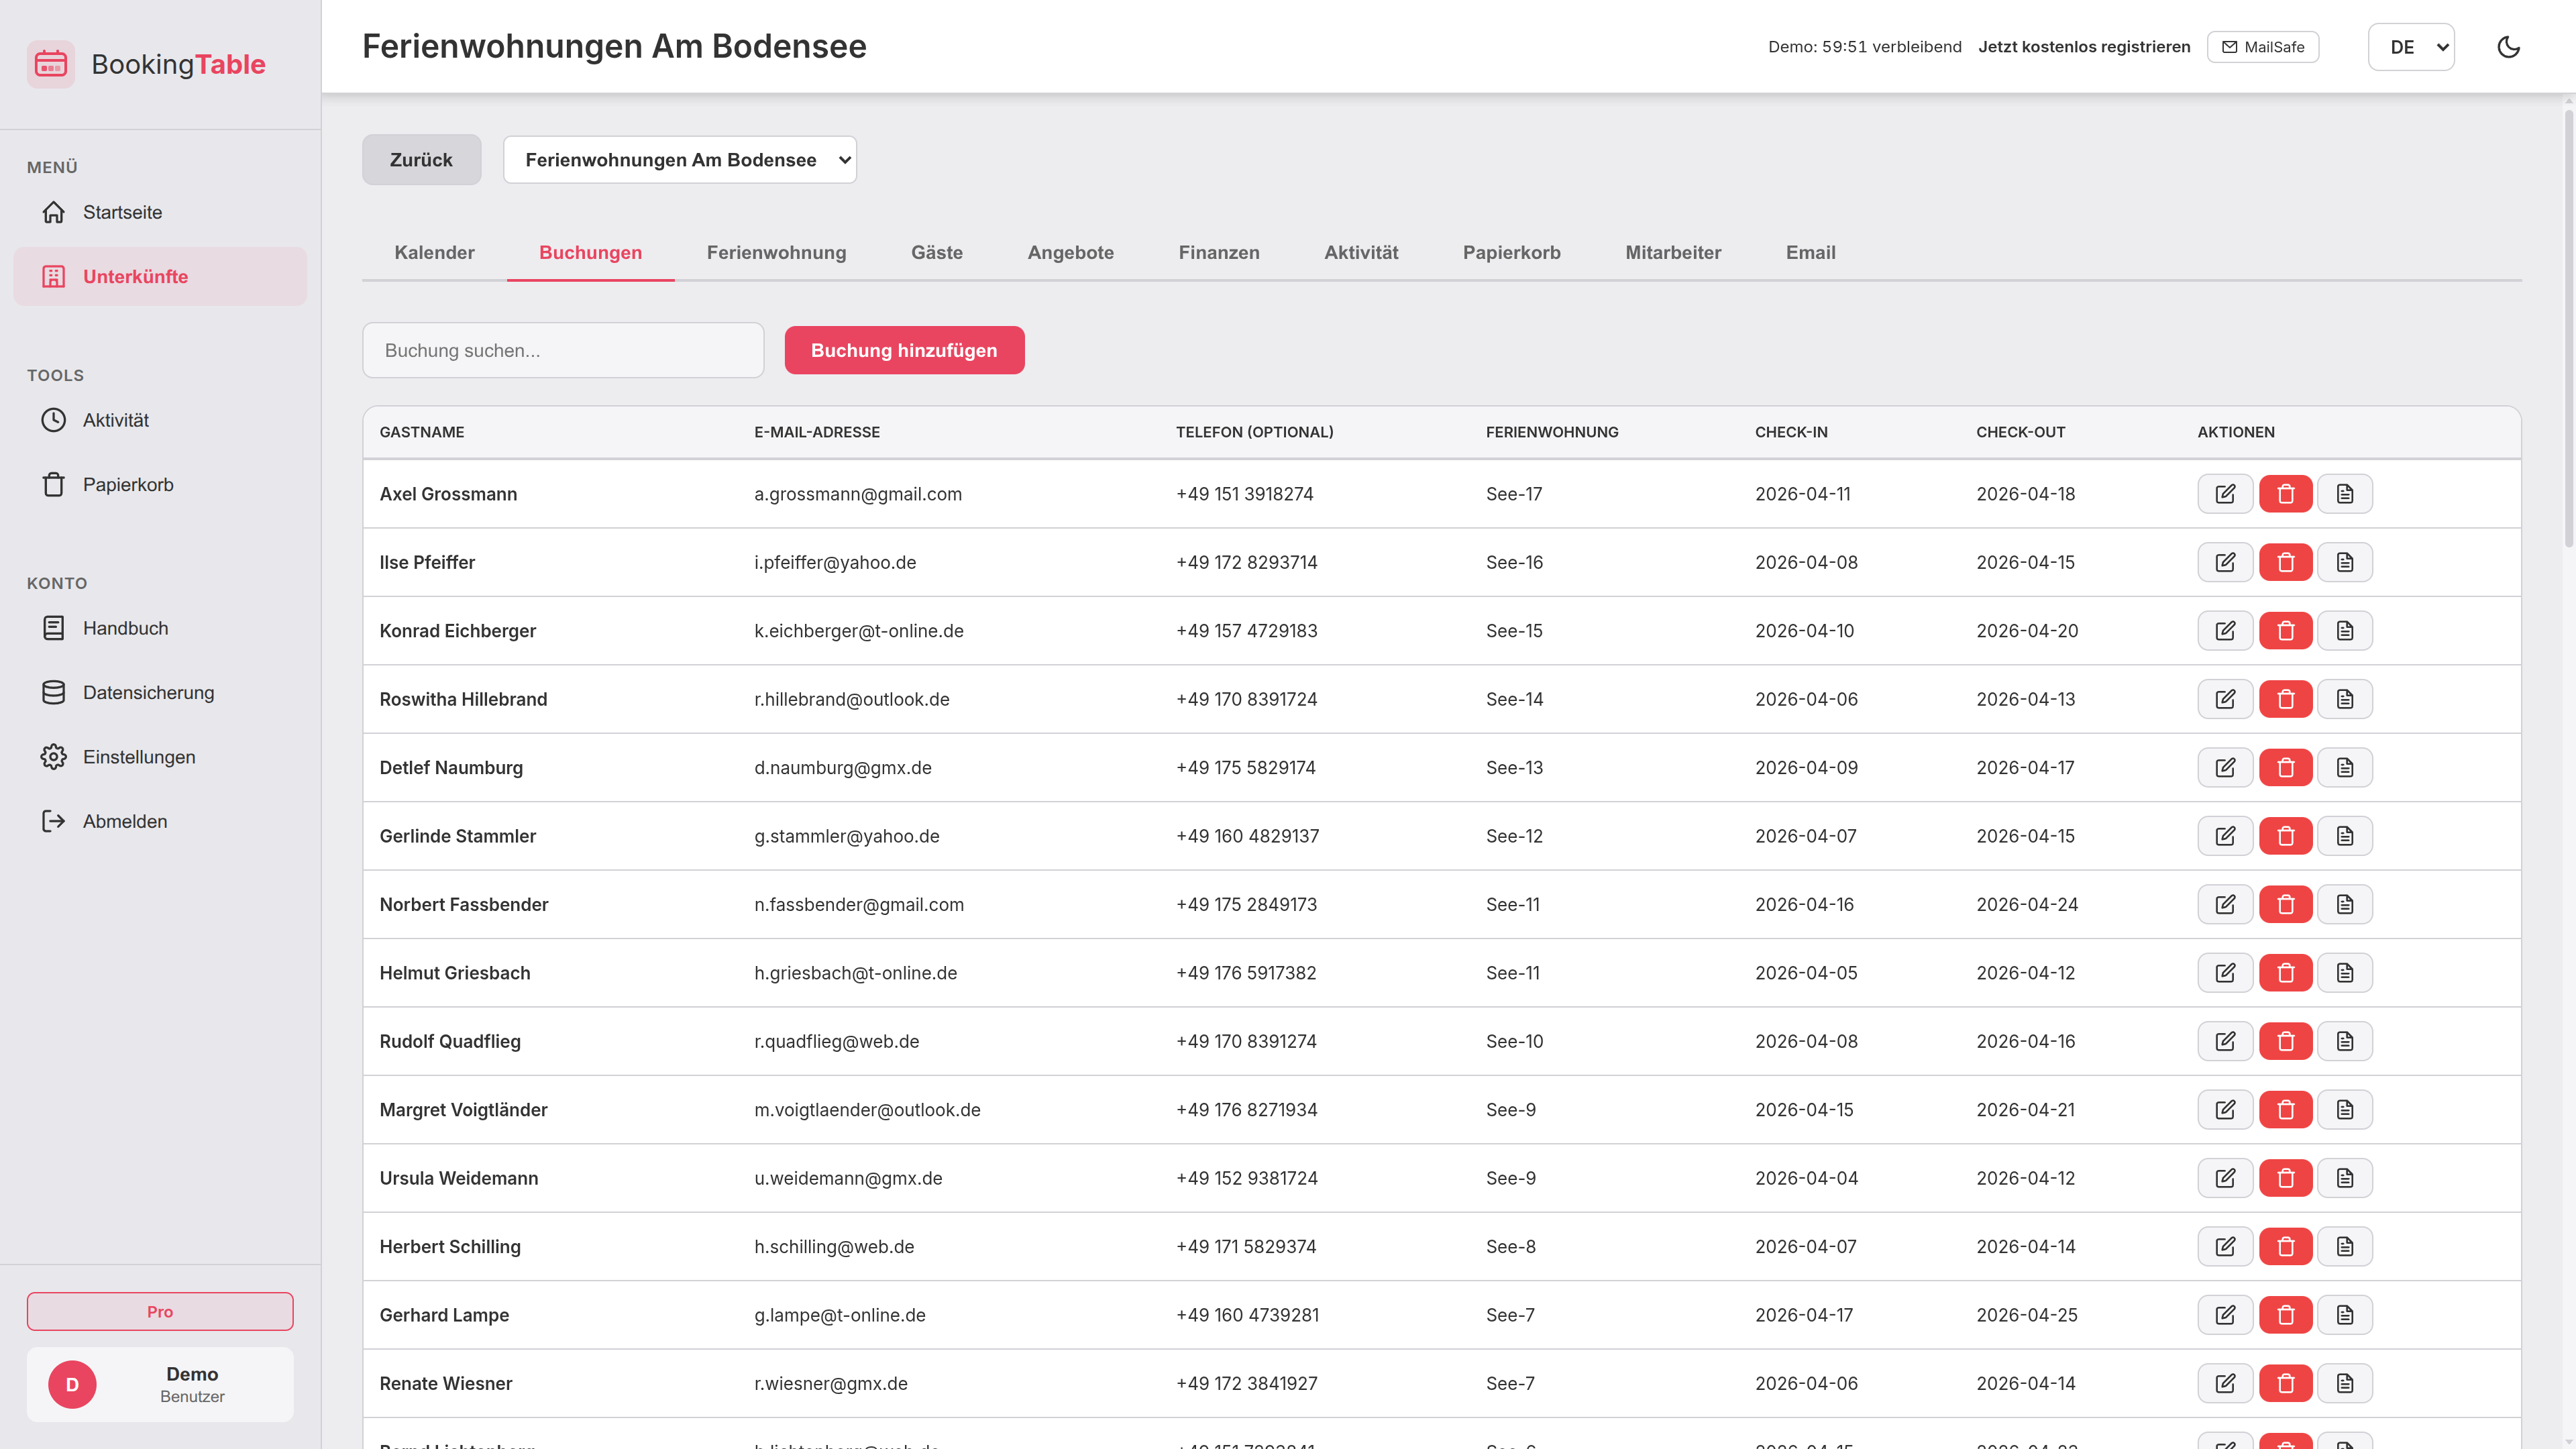
Task: Switch to the Papierkorb tab
Action: (1511, 253)
